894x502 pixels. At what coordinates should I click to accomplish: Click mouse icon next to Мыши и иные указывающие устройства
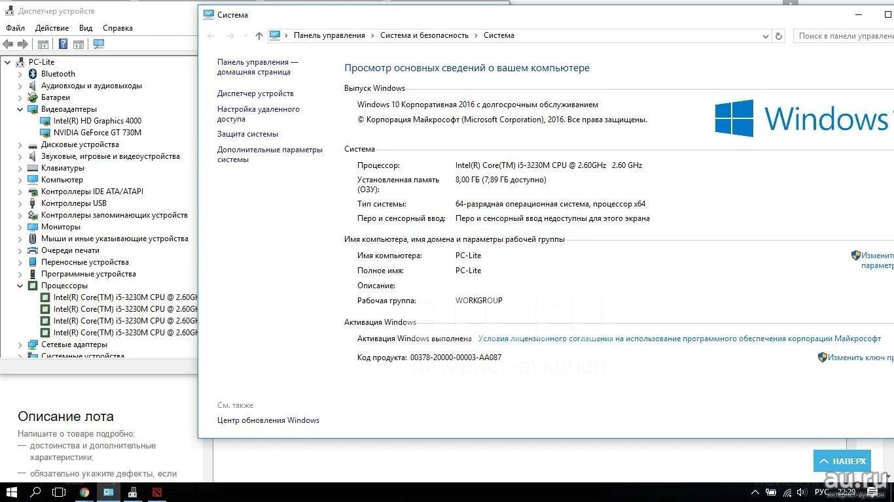(x=33, y=239)
